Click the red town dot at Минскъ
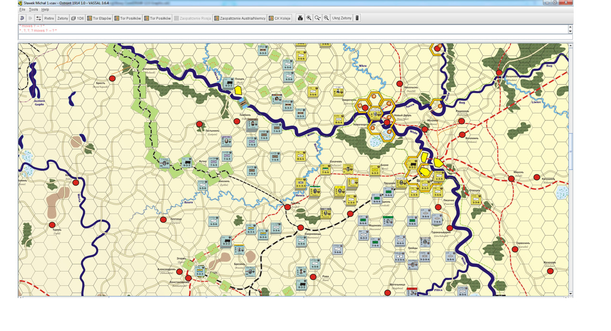This screenshot has height=331, width=611. coord(511,179)
